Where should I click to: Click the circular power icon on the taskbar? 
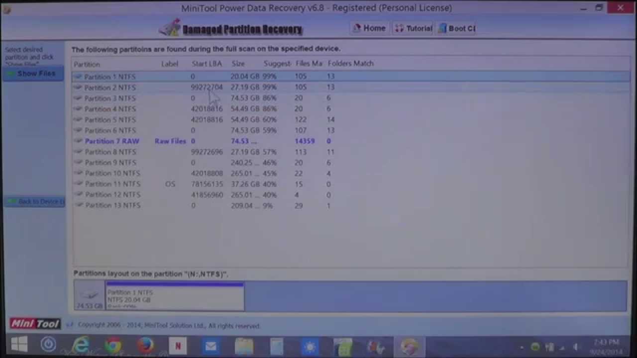(49, 345)
